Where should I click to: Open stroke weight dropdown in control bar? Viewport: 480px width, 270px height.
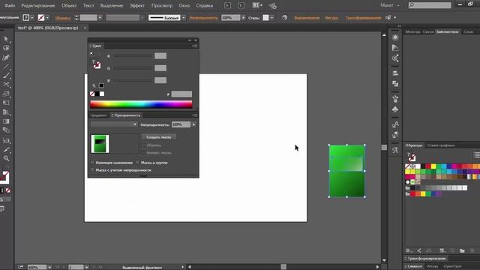[100, 18]
